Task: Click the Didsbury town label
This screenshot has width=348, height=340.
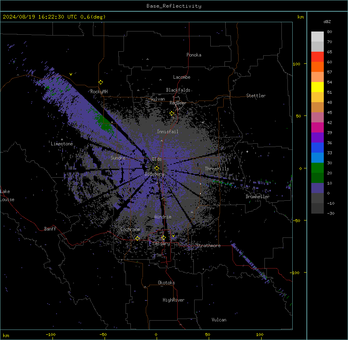Action: 155,174
